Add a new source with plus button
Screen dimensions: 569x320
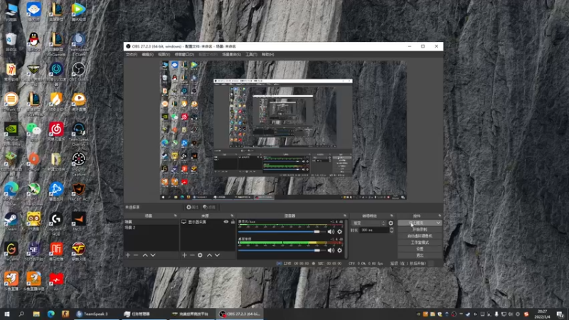(x=184, y=255)
